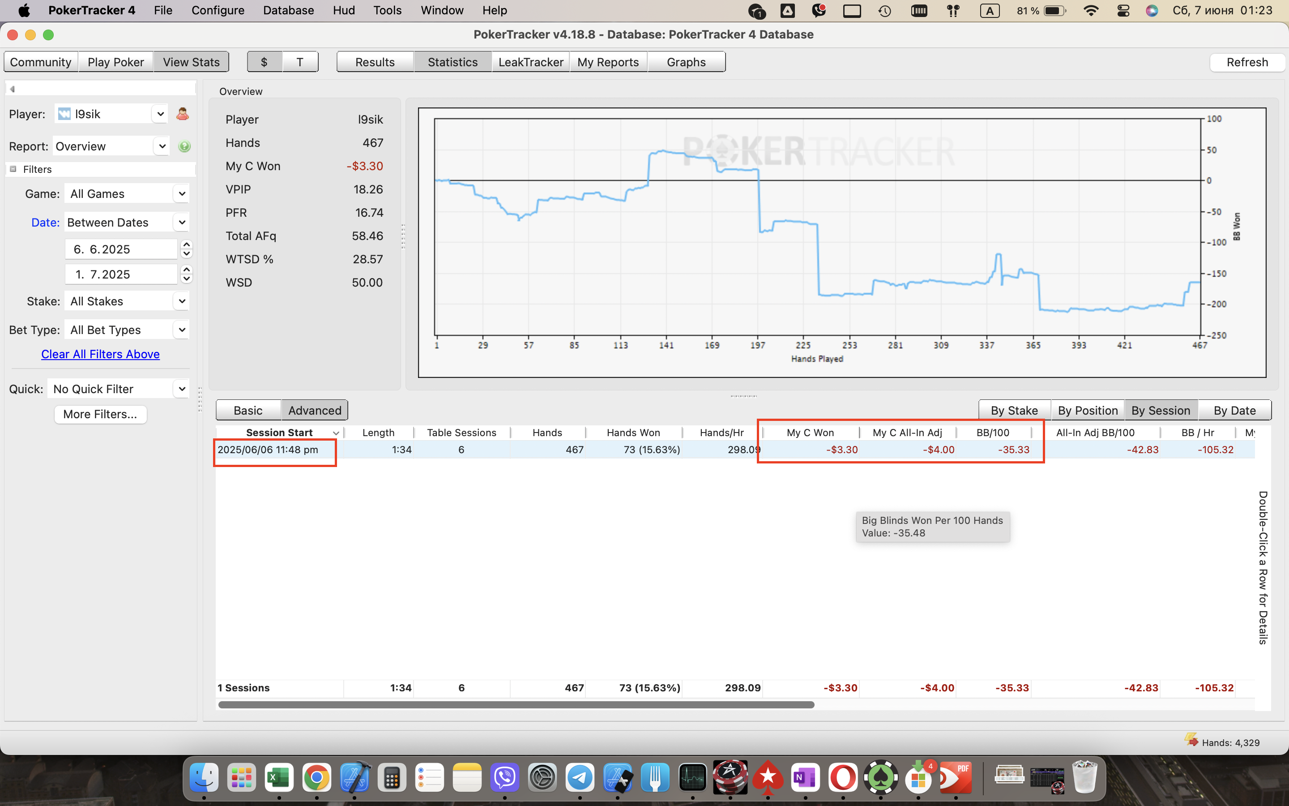The height and width of the screenshot is (806, 1289).
Task: Open Viber in the dock
Action: click(504, 777)
